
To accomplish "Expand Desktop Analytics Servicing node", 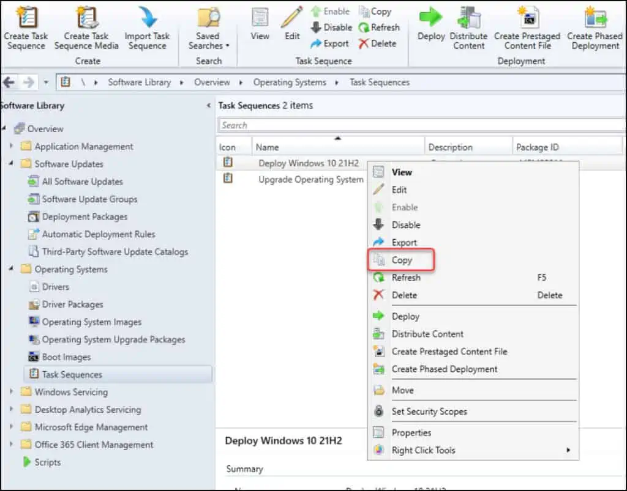I will click(x=11, y=410).
